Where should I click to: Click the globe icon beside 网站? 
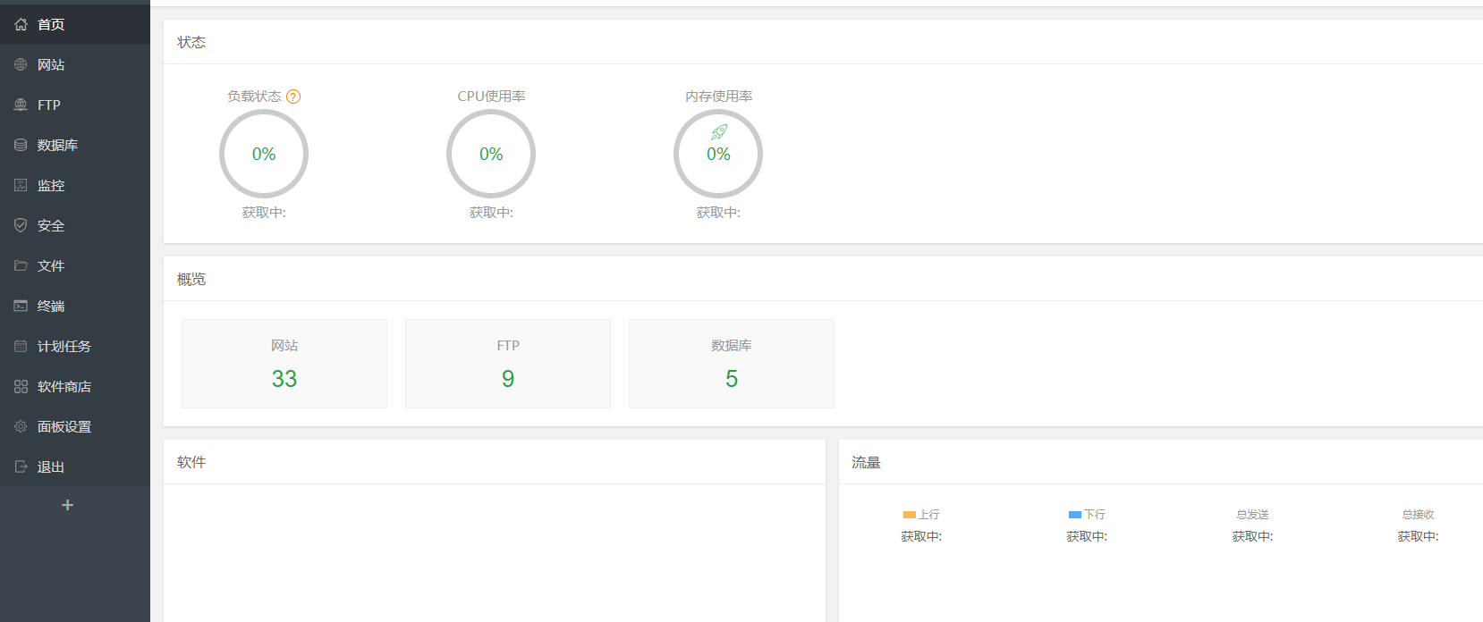[21, 64]
